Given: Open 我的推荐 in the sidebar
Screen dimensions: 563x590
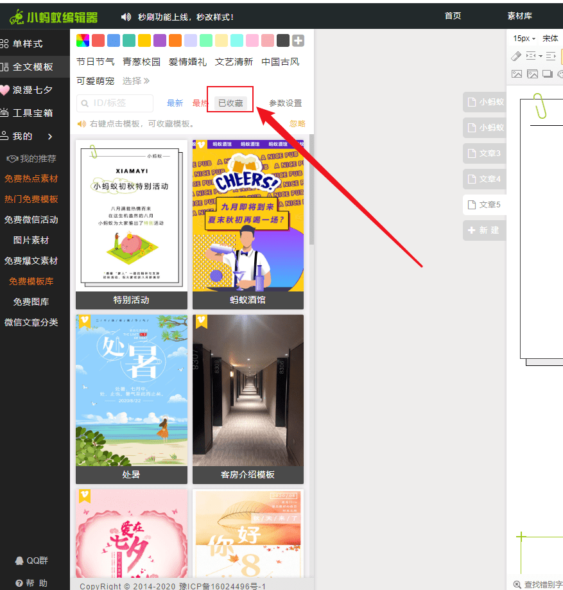Looking at the screenshot, I should (x=31, y=159).
